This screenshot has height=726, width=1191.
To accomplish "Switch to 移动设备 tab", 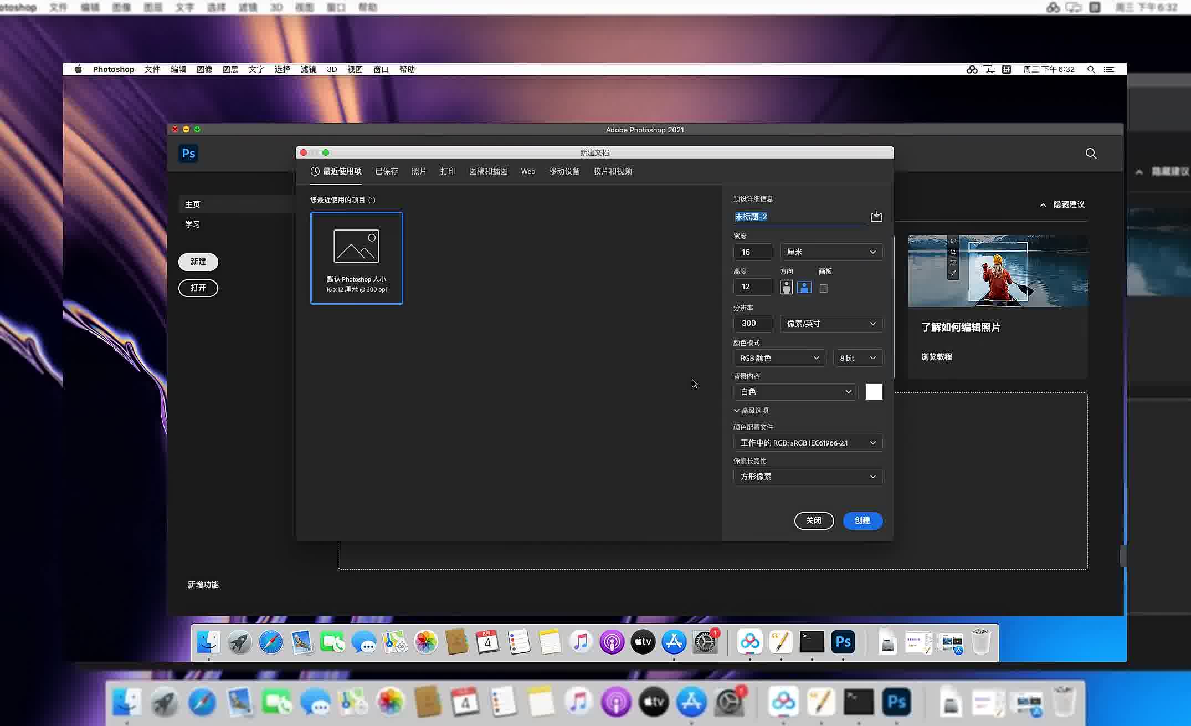I will coord(564,171).
